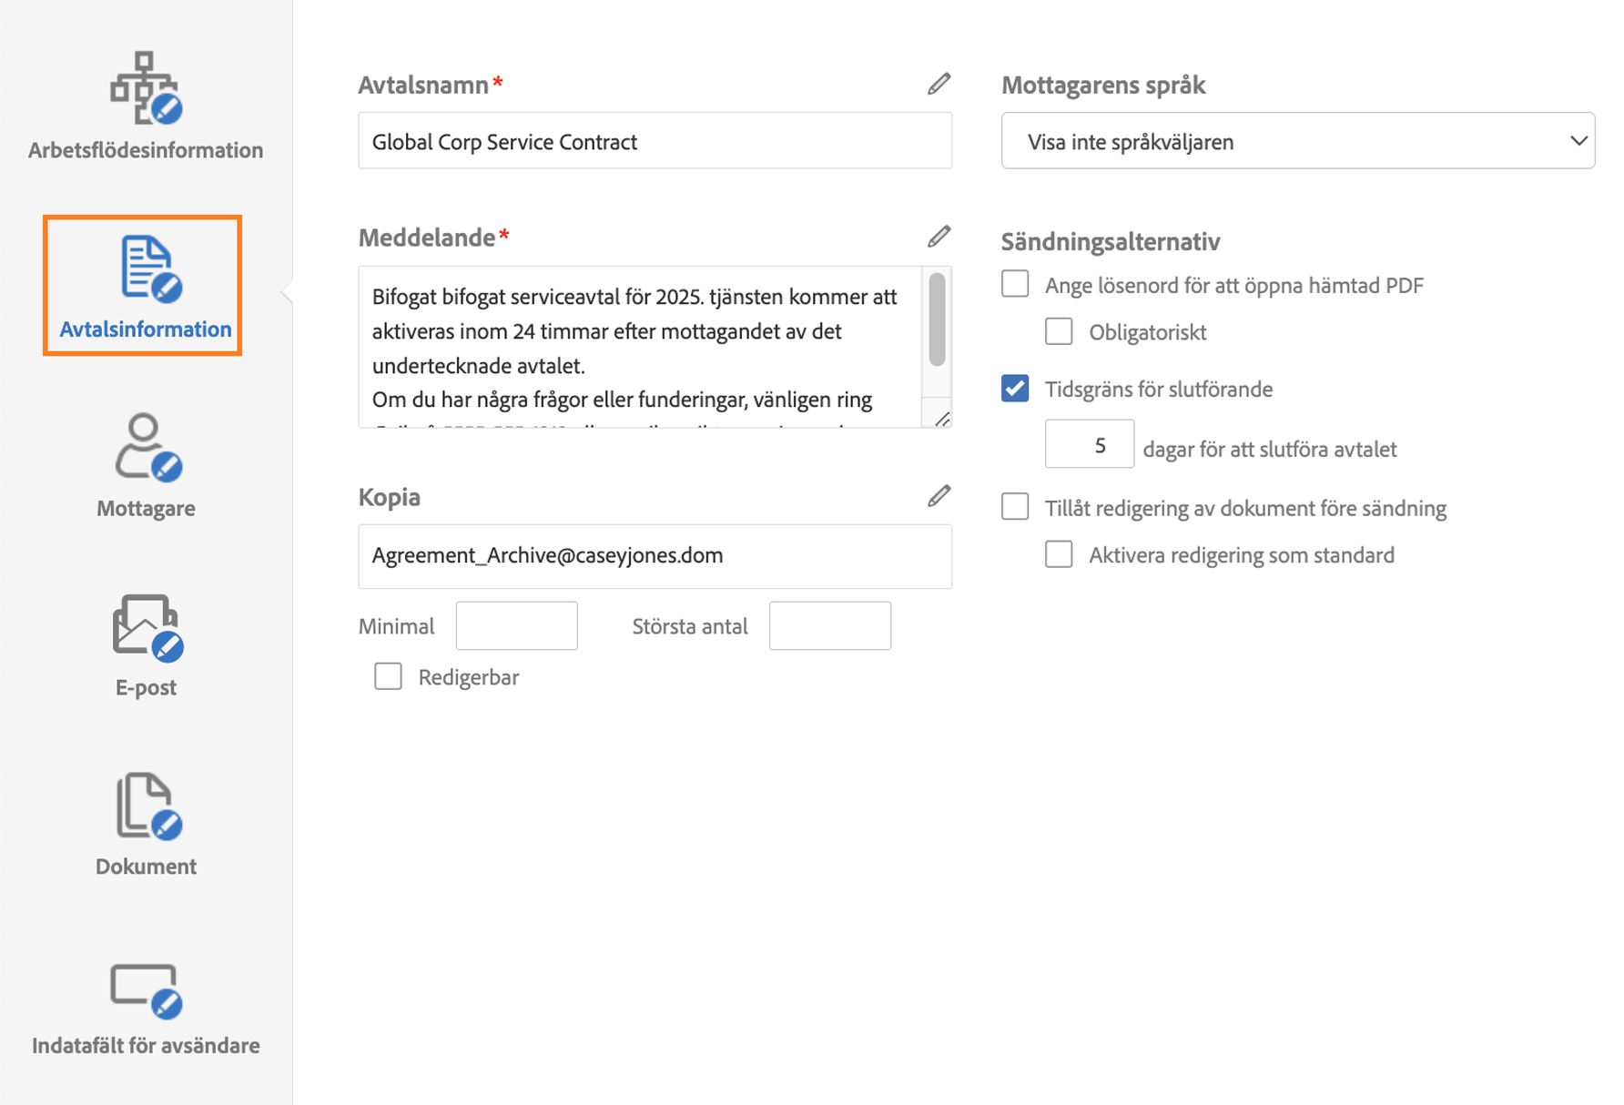
Task: Open the Arbetsflödesinformation workflow icon
Action: [146, 88]
